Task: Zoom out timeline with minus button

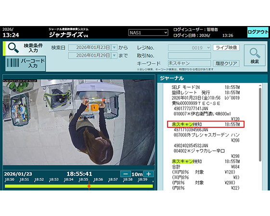Action: [x=125, y=174]
